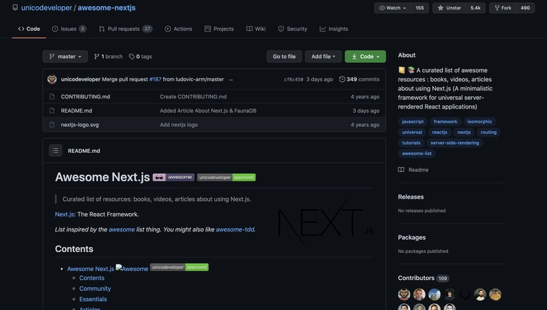Open the Next.js link in README
The width and height of the screenshot is (547, 310).
(x=64, y=214)
